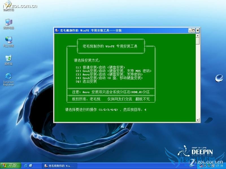The height and width of the screenshot is (169, 226).
Task: Maximize the WinPE installer window
Action: [194, 30]
